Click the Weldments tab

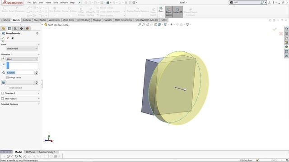(x=54, y=20)
